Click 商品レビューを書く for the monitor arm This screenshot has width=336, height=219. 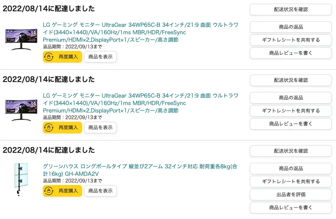pyautogui.click(x=291, y=208)
